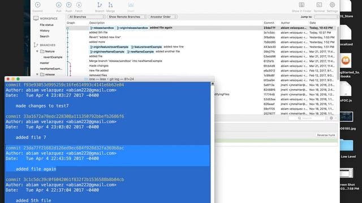Open Terminal from SourceTree toolbar
The height and width of the screenshot is (203, 362).
319,5
